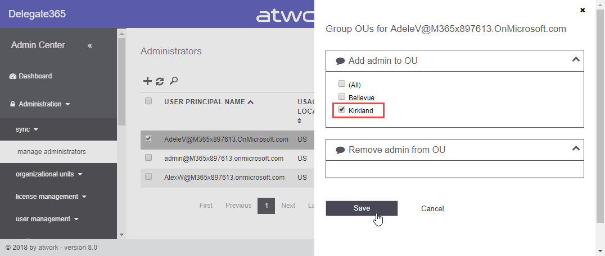Click the search magnifier icon
The width and height of the screenshot is (605, 256).
point(174,81)
